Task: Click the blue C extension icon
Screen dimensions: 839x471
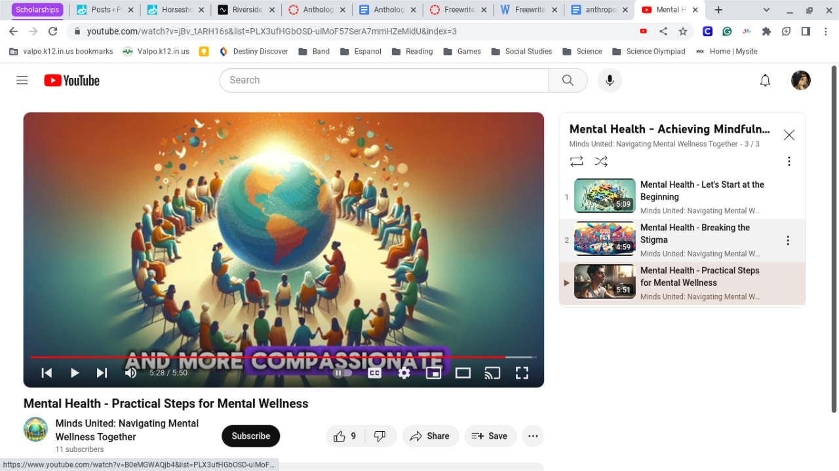Action: point(707,31)
